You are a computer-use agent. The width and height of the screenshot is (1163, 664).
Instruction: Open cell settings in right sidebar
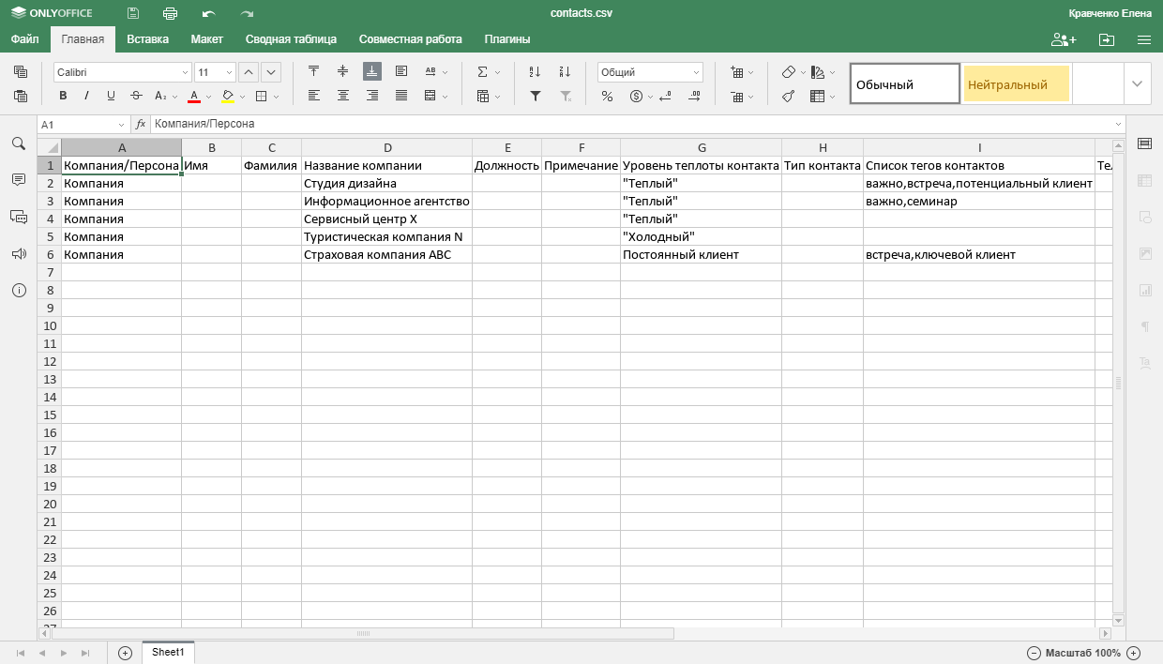(x=1144, y=143)
